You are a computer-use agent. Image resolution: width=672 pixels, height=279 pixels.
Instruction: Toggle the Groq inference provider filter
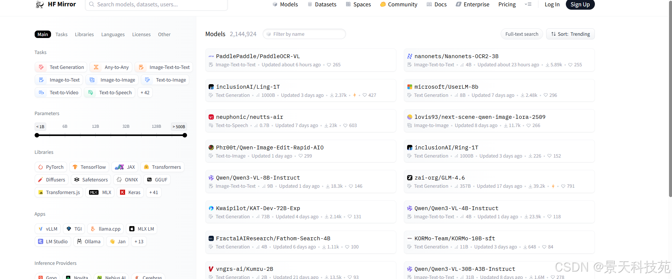(x=47, y=277)
